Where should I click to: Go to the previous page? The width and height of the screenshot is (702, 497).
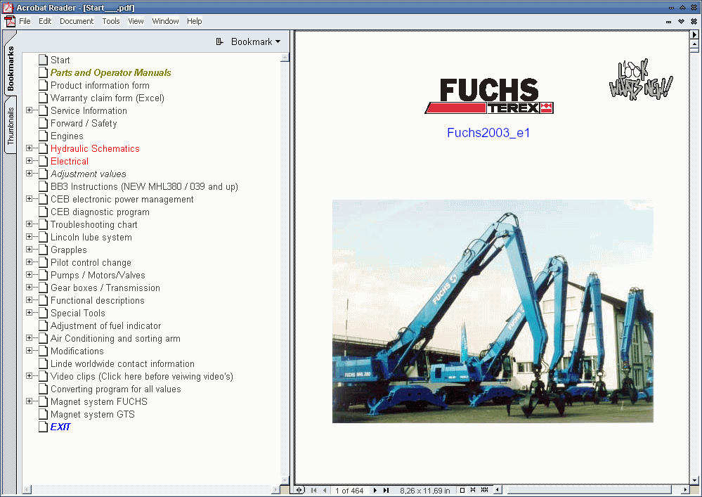coord(323,490)
